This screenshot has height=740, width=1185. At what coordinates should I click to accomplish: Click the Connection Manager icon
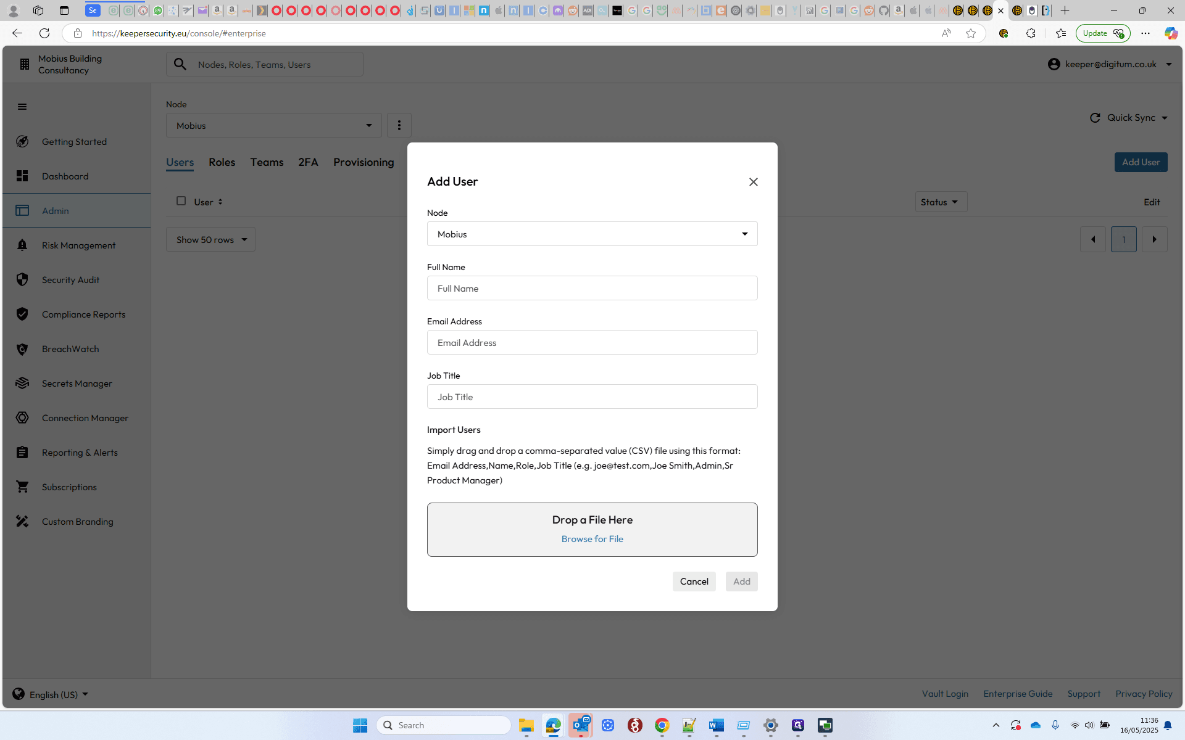tap(22, 418)
